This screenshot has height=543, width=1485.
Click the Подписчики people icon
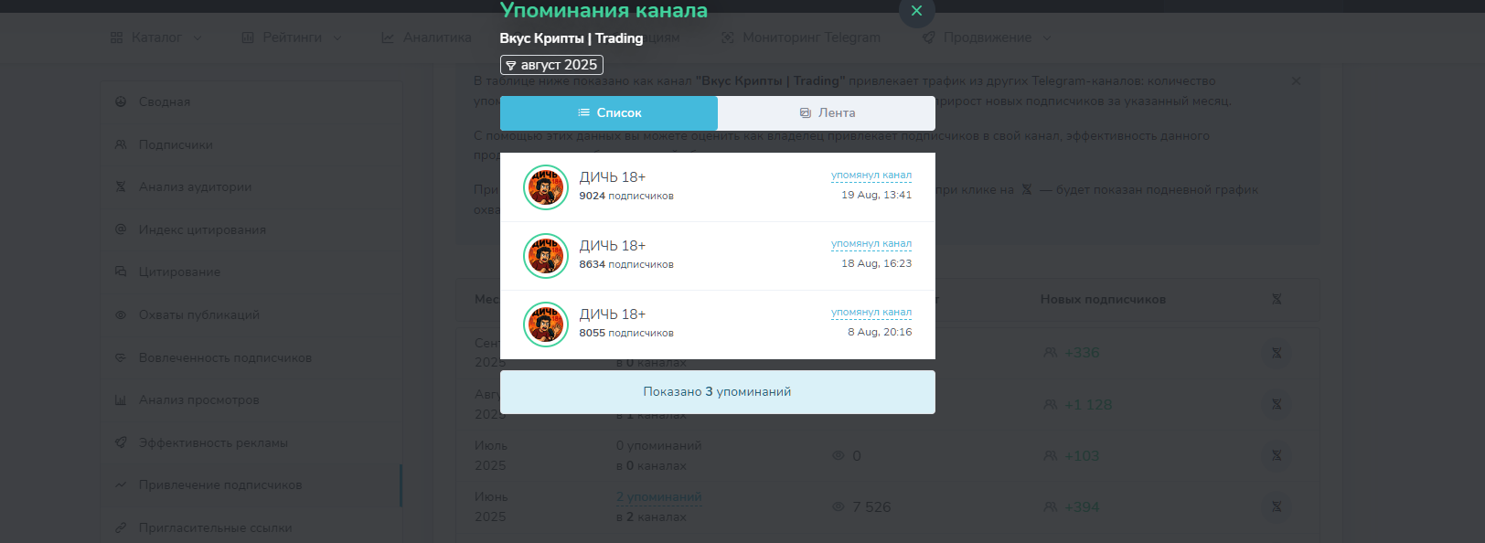point(121,144)
